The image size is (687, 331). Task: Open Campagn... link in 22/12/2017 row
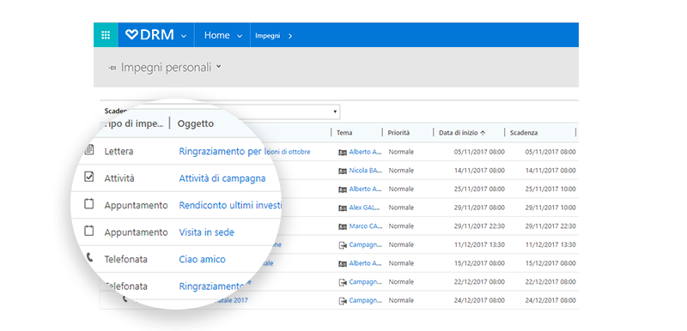[366, 282]
